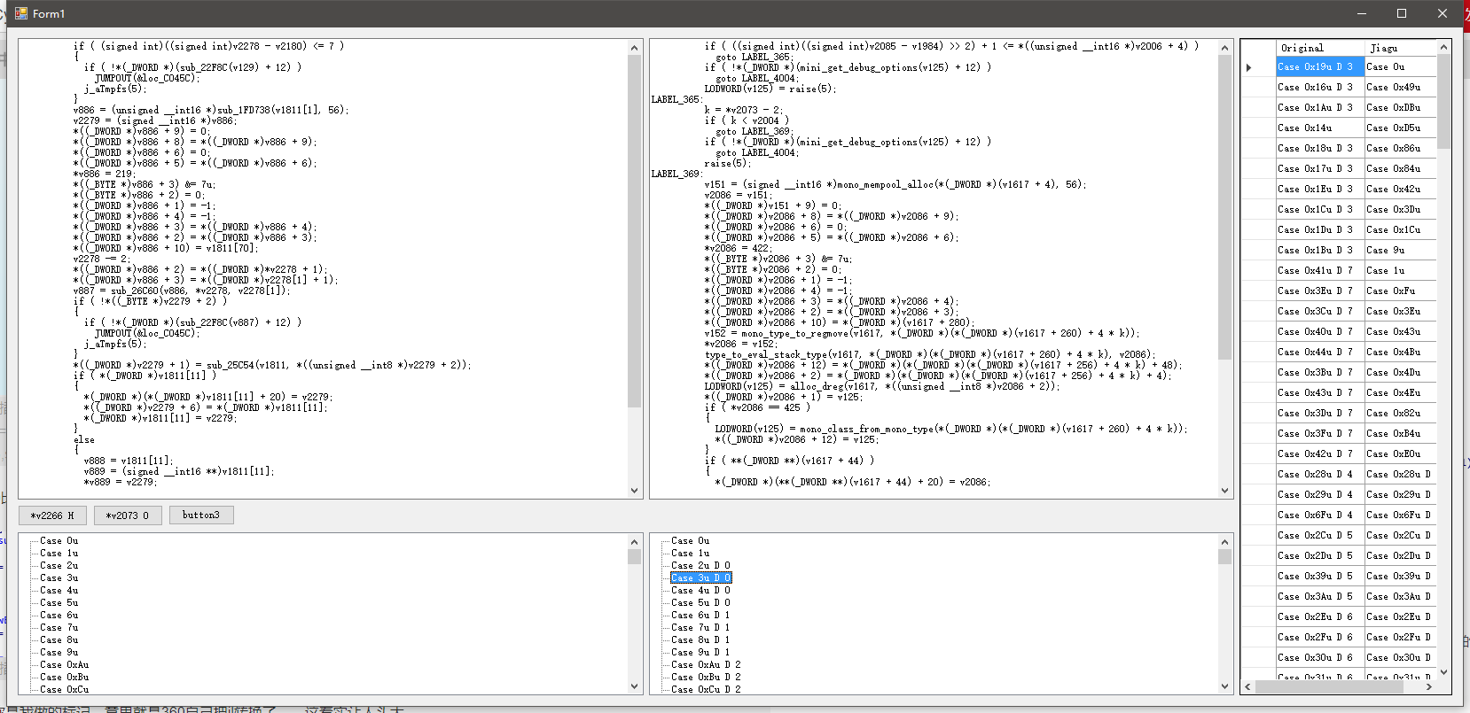This screenshot has width=1470, height=713.
Task: Maximize the Form1 window
Action: click(1402, 13)
